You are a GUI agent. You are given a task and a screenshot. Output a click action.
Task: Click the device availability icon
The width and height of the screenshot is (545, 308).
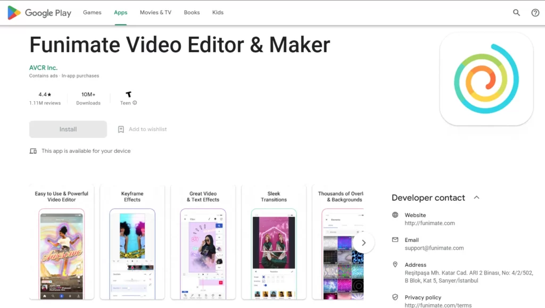point(33,151)
